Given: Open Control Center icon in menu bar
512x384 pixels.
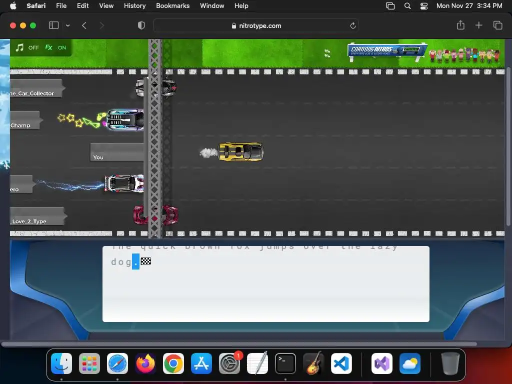Looking at the screenshot, I should pyautogui.click(x=424, y=6).
